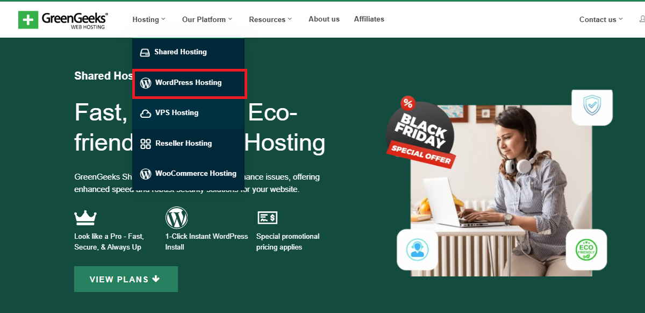Click the cloud icon beside VPS Hosting
Viewport: 645px width, 313px height.
[x=145, y=113]
